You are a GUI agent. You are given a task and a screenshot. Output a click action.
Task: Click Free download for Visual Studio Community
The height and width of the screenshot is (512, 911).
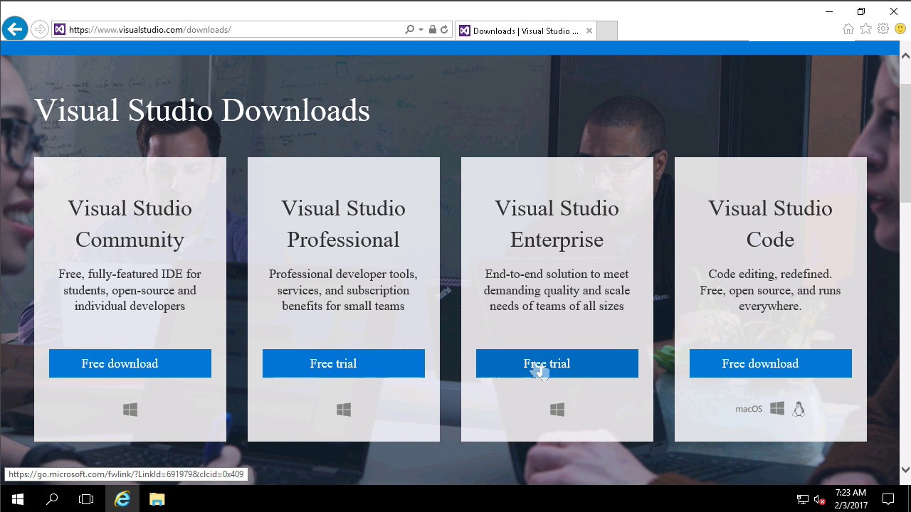[130, 363]
